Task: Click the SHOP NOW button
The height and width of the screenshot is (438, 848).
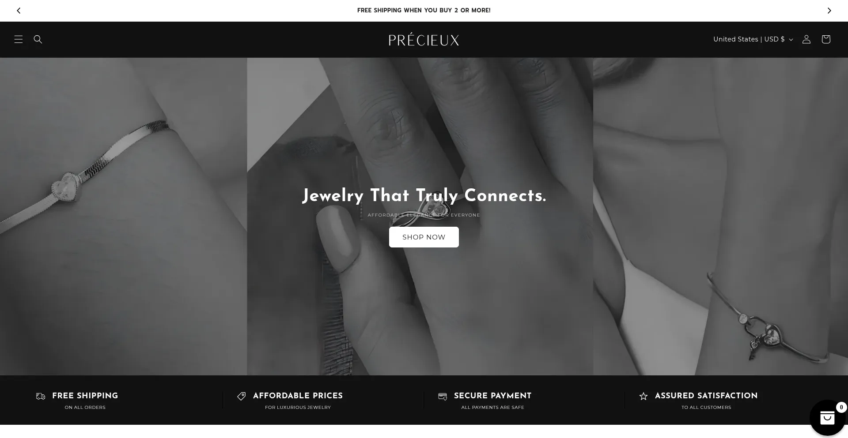Action: [x=424, y=237]
